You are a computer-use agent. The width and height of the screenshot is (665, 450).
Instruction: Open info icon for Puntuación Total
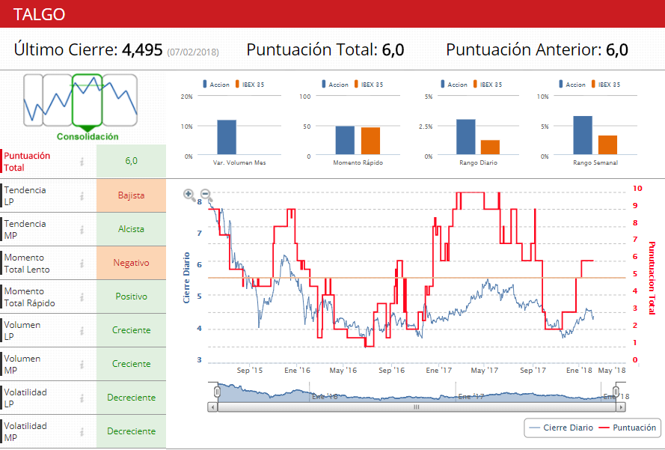pos(83,162)
